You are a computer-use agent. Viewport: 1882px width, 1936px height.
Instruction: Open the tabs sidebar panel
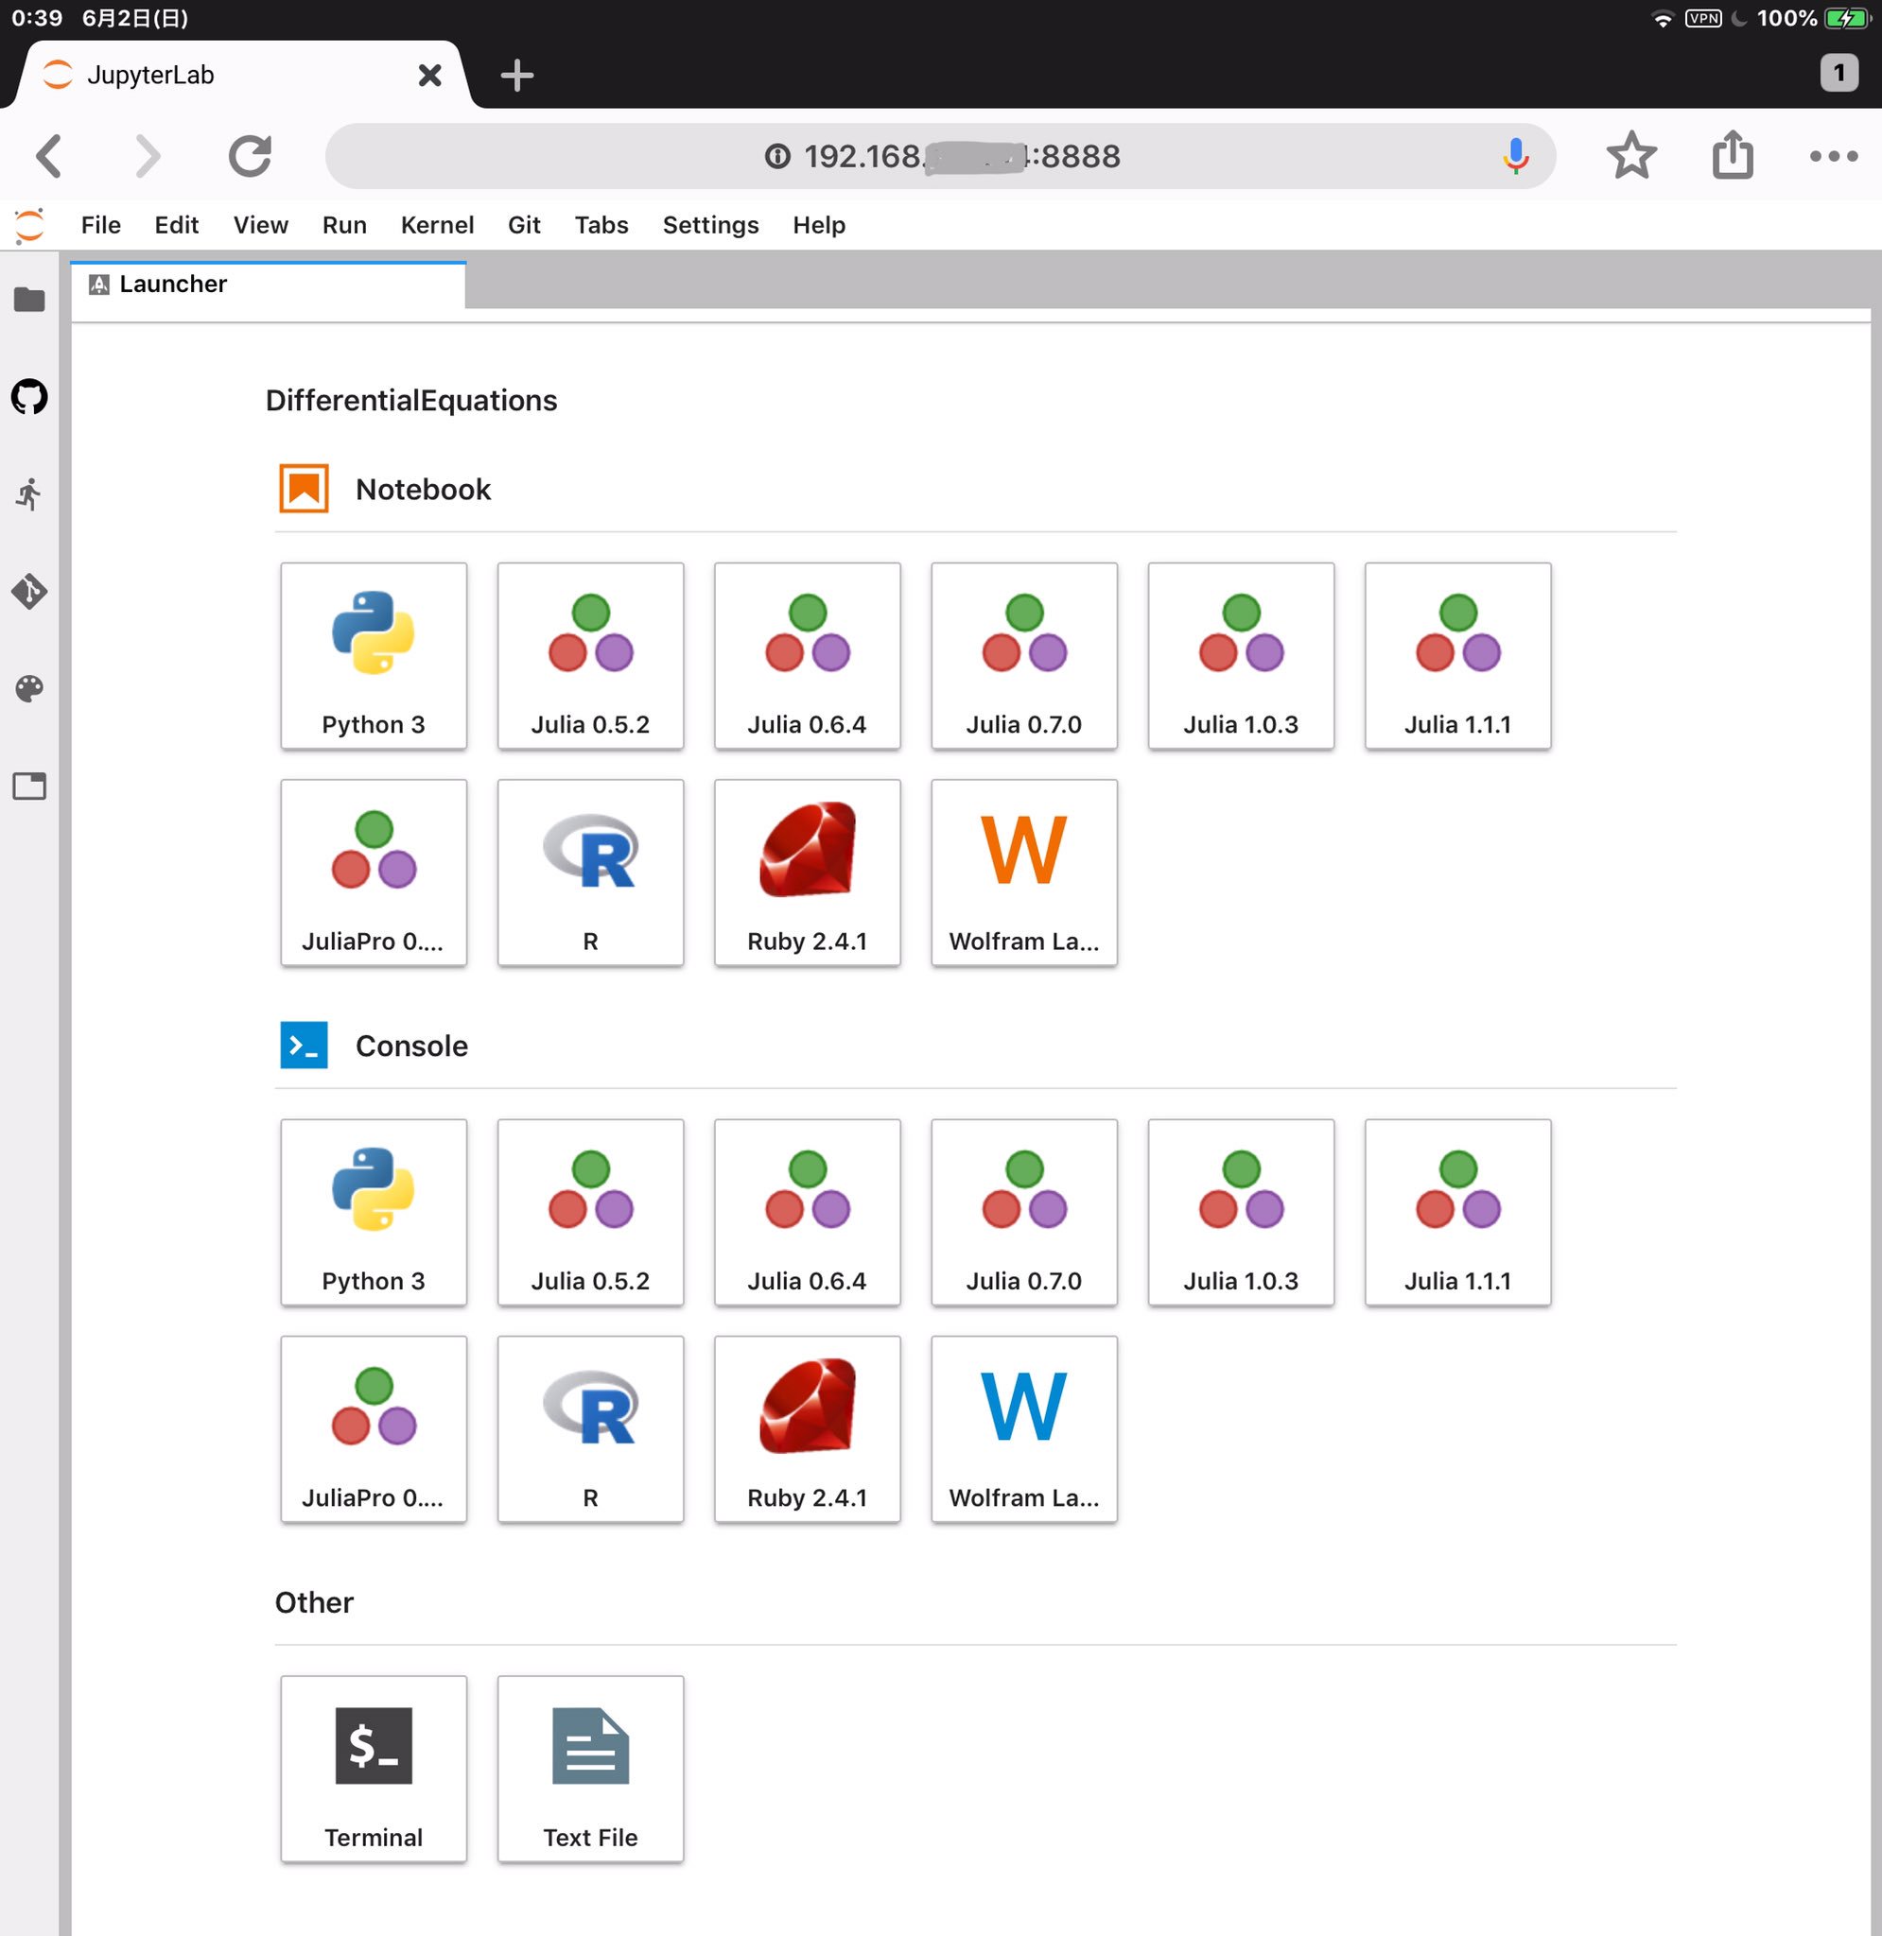[29, 786]
